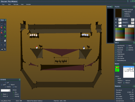The image size is (135, 102).
Task: Click the hammer scenery preview thumbnail
Action: coord(117,69)
